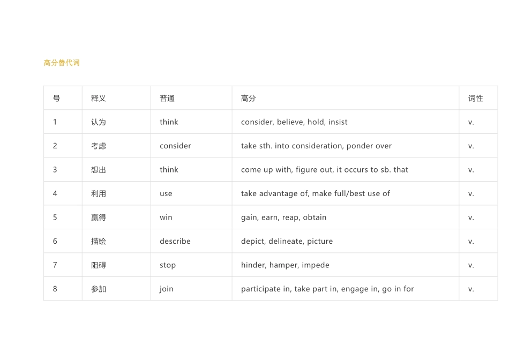Click the word 'join' in row 8
The height and width of the screenshot is (360, 509).
pyautogui.click(x=167, y=289)
